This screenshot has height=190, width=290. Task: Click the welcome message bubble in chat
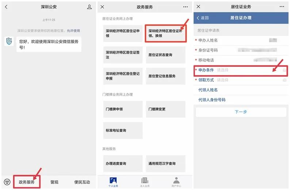point(49,44)
